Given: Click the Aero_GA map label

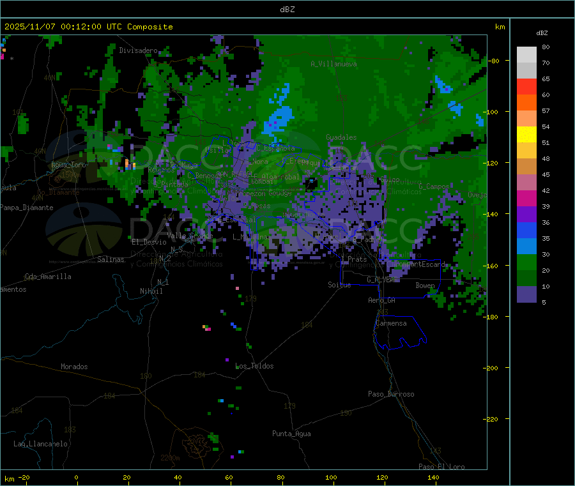Looking at the screenshot, I should click(x=382, y=301).
